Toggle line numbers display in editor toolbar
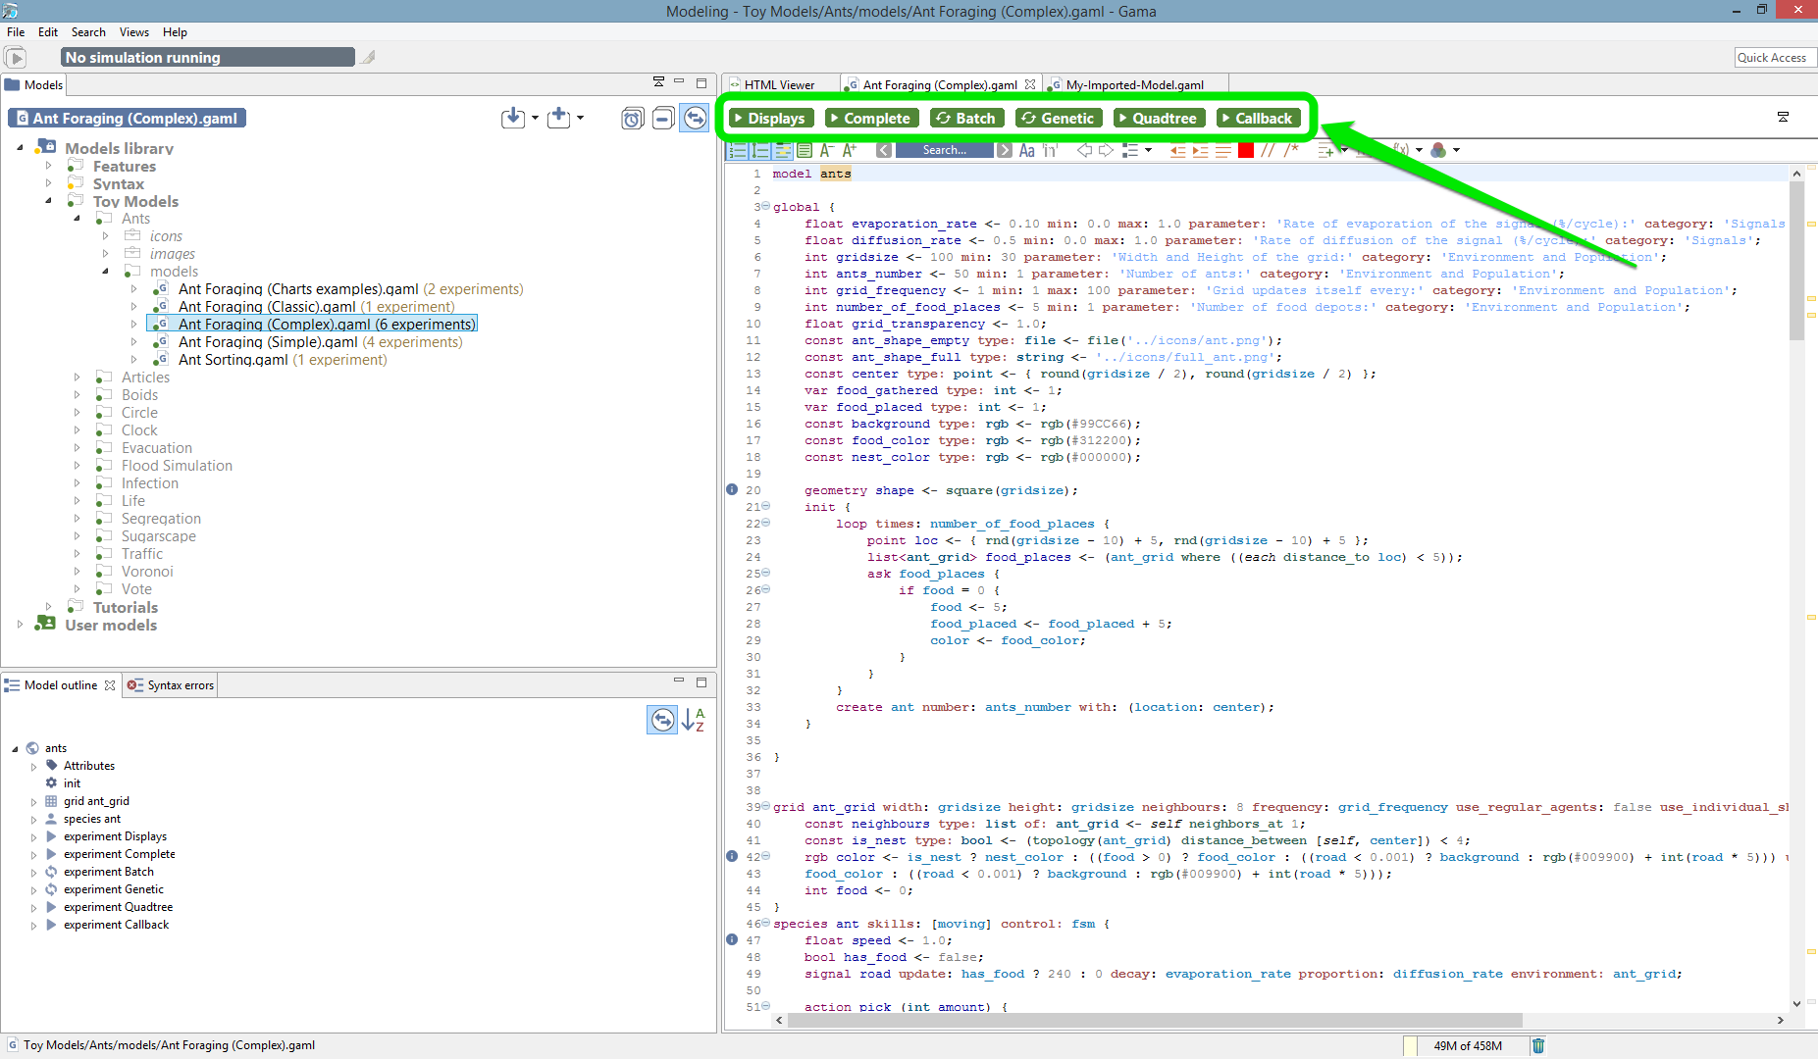This screenshot has height=1059, width=1818. 738,150
